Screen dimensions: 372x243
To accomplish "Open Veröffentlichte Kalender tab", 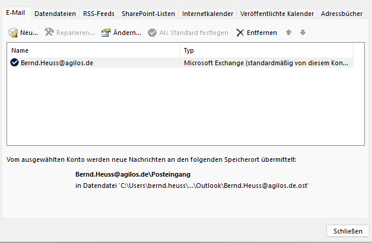I will 277,14.
